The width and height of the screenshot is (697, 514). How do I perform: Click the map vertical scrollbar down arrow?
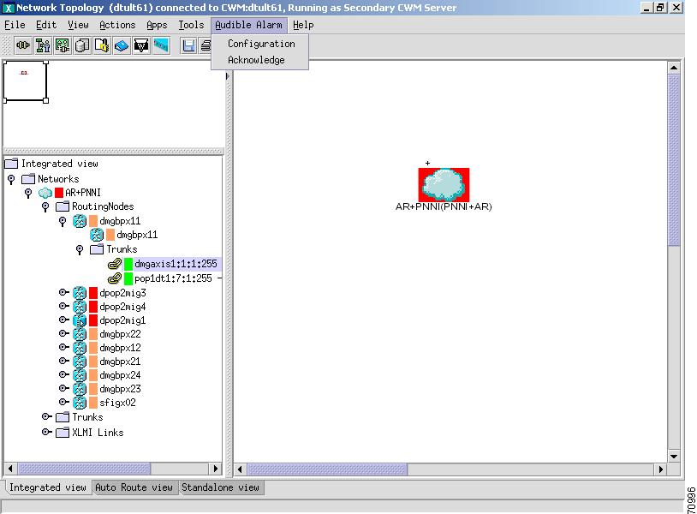[674, 457]
